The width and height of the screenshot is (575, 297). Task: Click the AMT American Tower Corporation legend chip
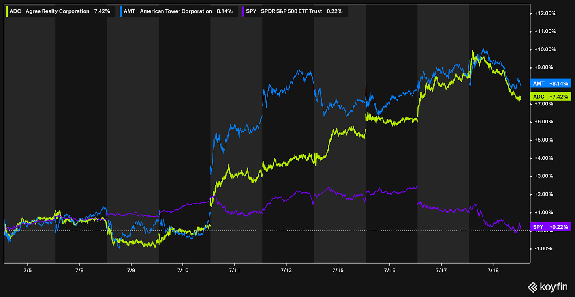tap(180, 11)
